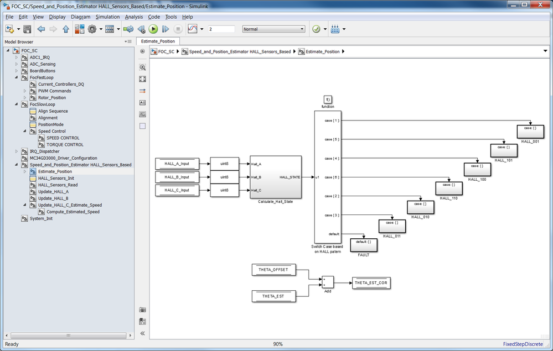Toggle the Area box tool in palette
Screen dimensions: 553x351
(142, 126)
